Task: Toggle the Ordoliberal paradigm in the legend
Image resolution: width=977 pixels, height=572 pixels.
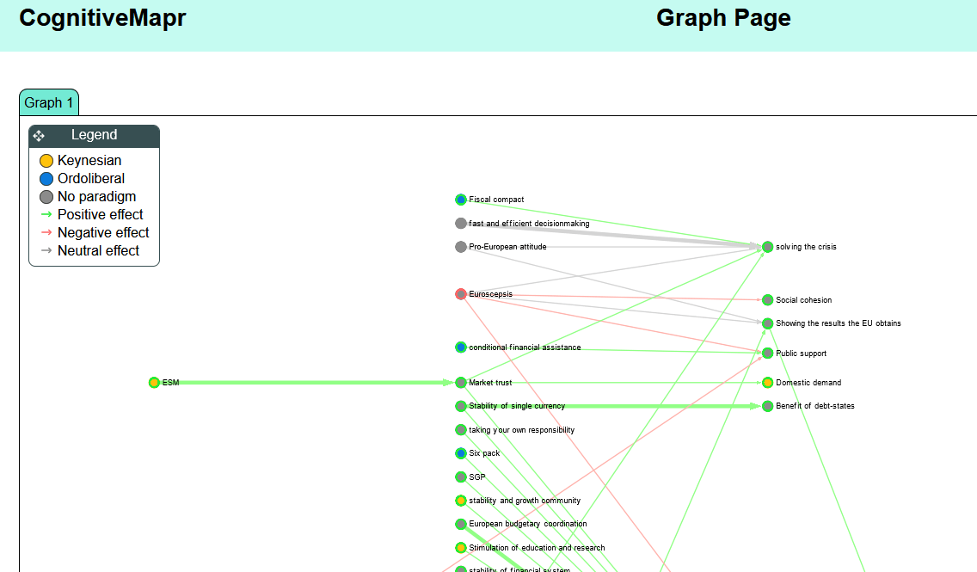Action: click(x=46, y=178)
